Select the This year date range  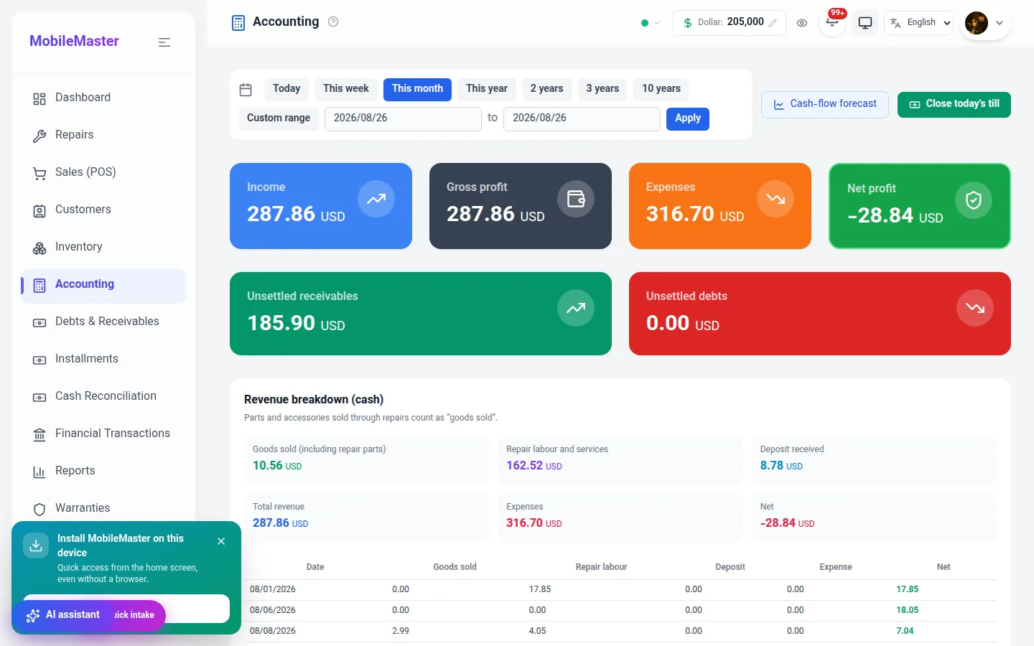pos(487,89)
